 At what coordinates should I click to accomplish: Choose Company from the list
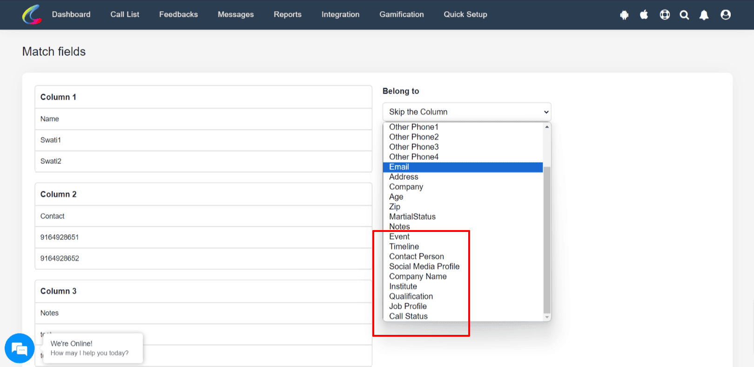(x=463, y=187)
